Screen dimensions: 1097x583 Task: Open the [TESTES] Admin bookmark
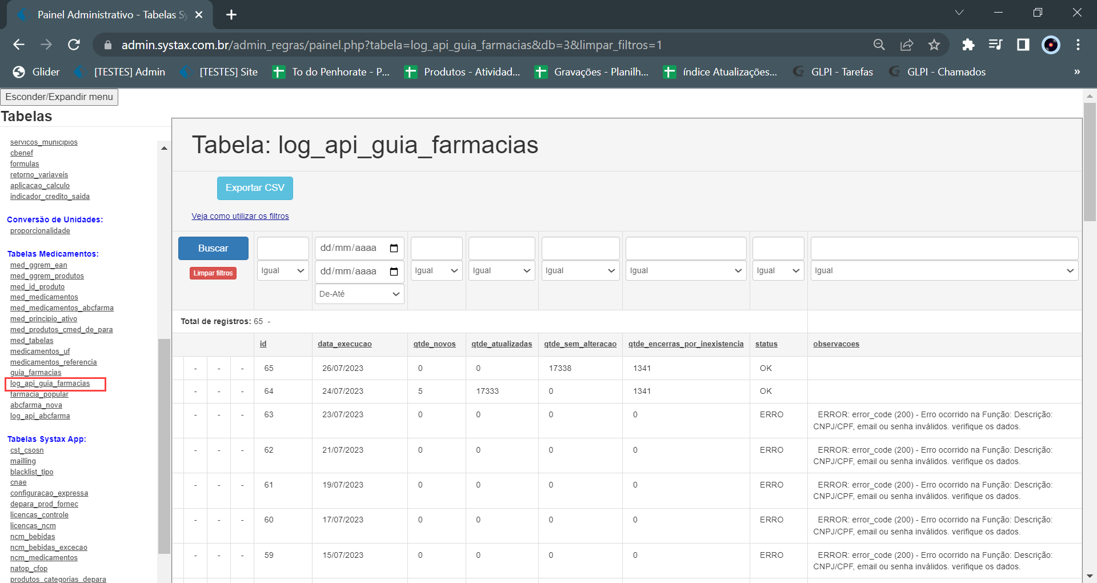tap(120, 72)
